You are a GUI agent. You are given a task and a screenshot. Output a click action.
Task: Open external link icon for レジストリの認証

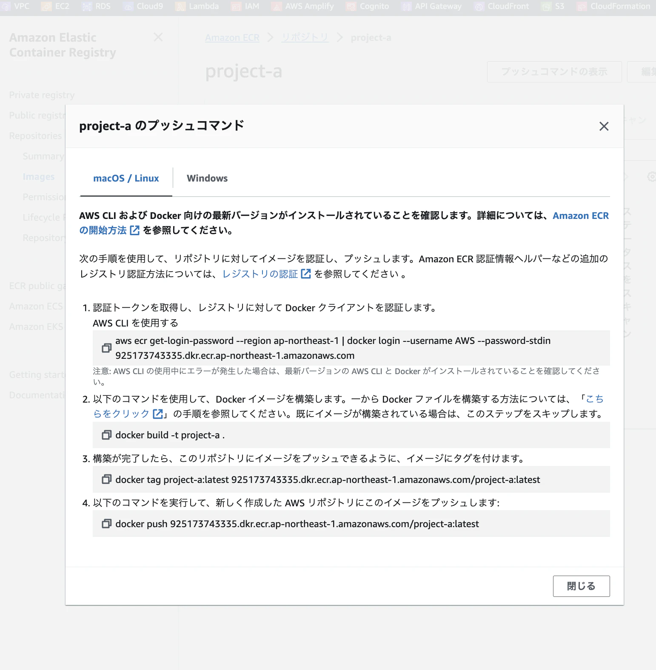point(306,274)
